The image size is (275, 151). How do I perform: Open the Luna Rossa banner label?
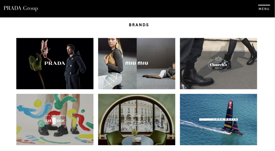(x=218, y=119)
